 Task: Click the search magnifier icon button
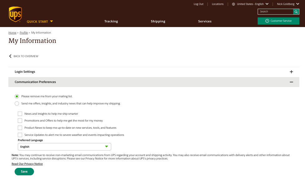tap(296, 12)
